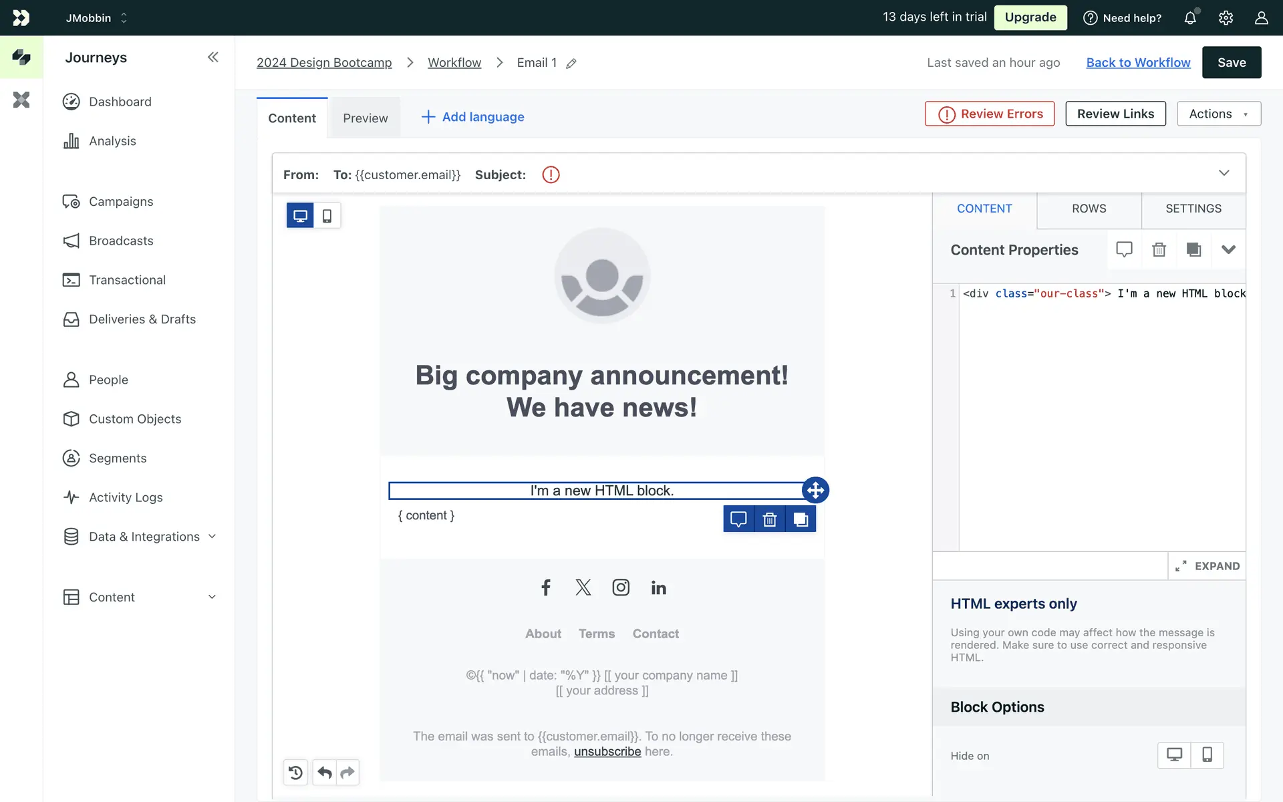Click the redo arrow icon
Viewport: 1283px width, 802px height.
click(x=347, y=773)
